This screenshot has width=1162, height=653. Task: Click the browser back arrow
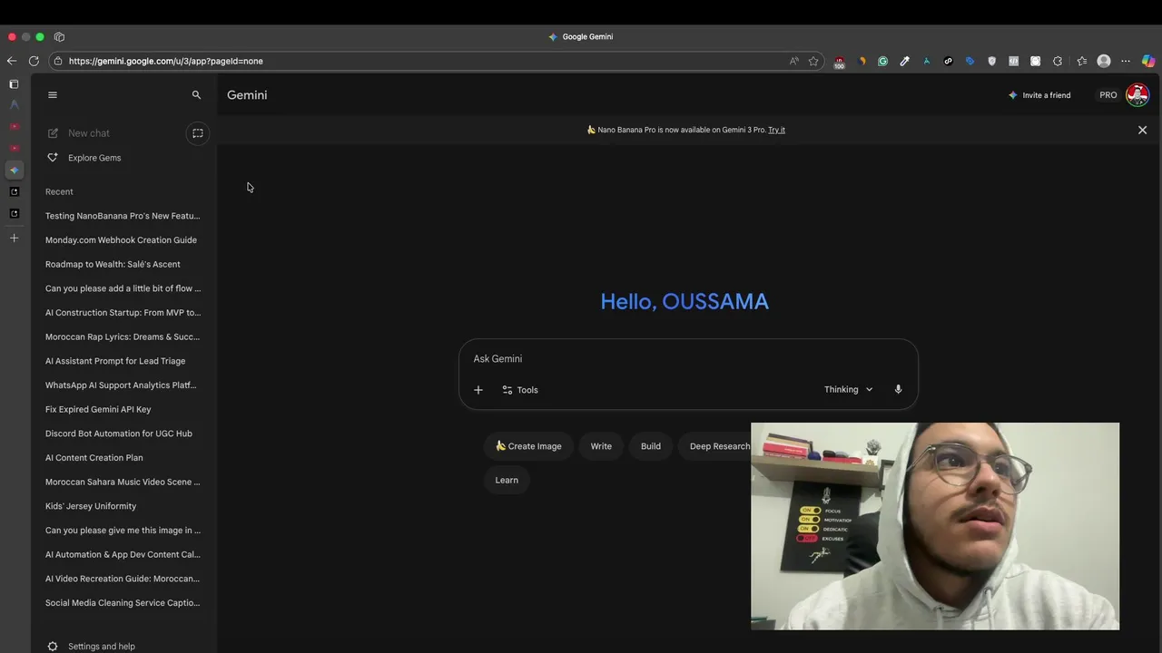point(11,61)
